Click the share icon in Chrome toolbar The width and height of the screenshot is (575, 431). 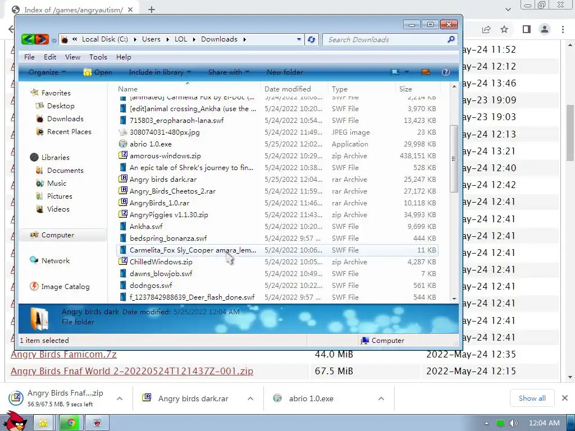click(486, 29)
